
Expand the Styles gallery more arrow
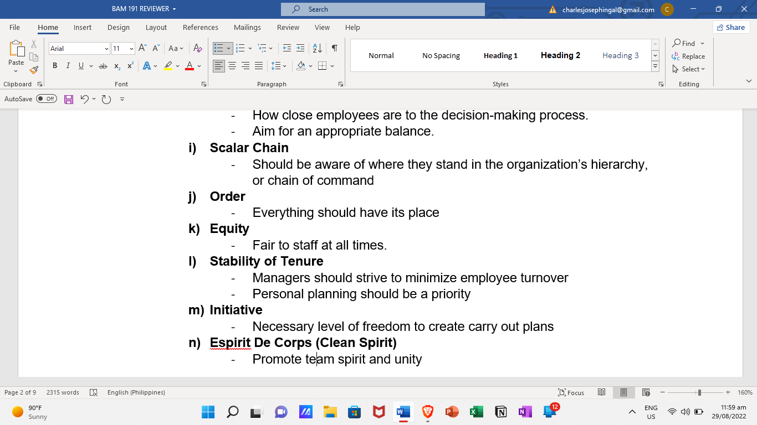[655, 66]
